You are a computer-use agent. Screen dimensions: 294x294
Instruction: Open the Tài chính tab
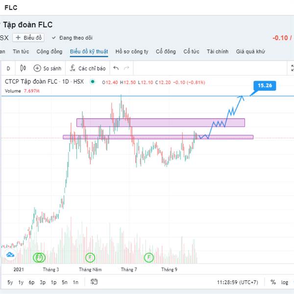pos(218,51)
